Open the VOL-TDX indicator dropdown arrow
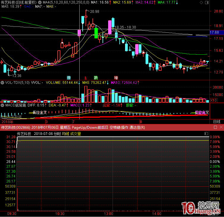224x217 pixels. 2,83
